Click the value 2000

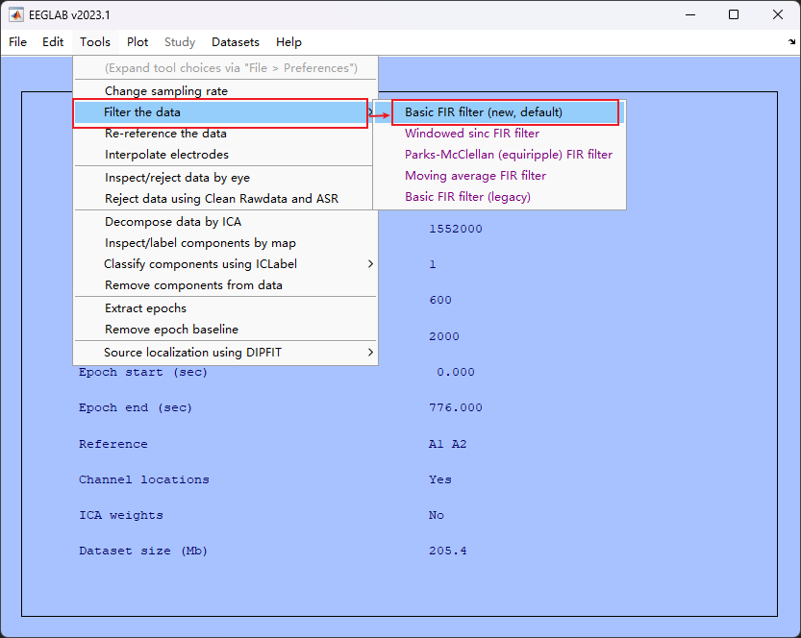pos(444,336)
